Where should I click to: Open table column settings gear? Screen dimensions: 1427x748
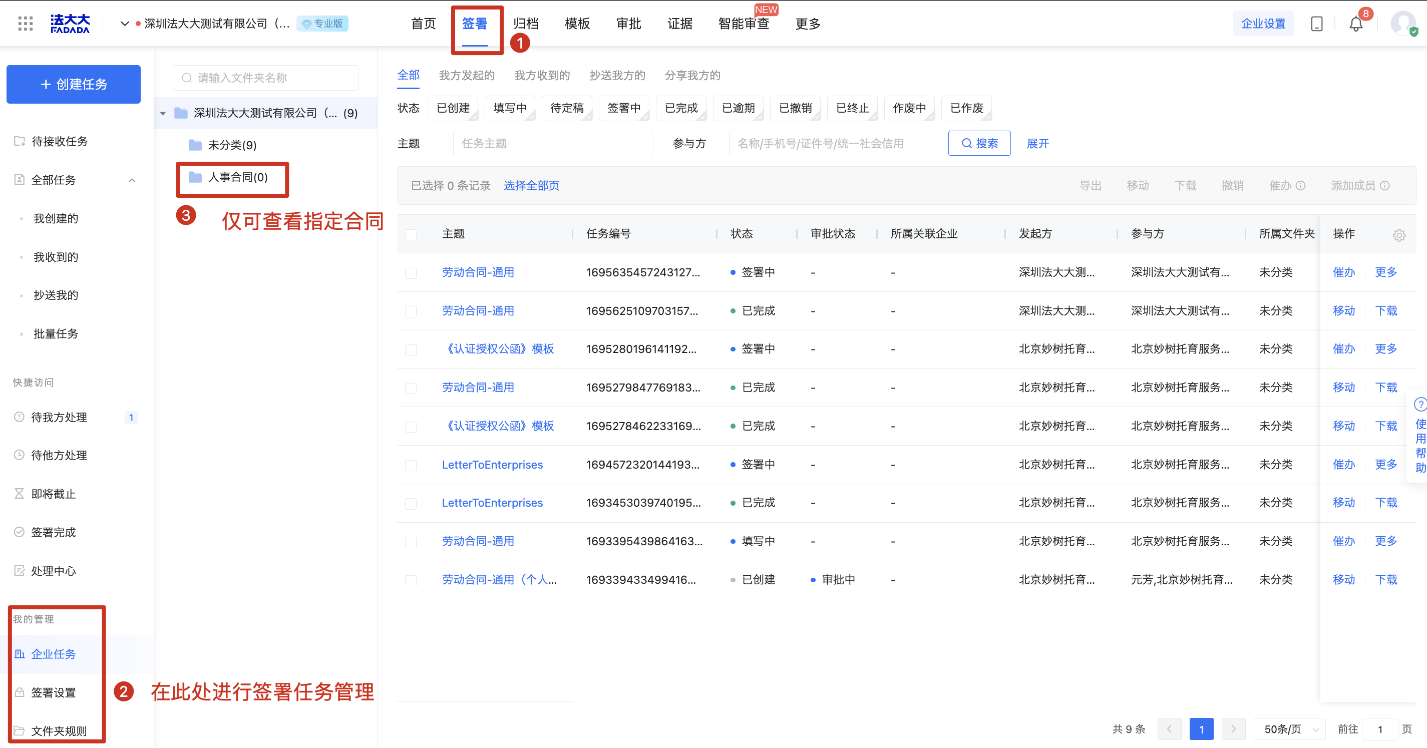1399,235
